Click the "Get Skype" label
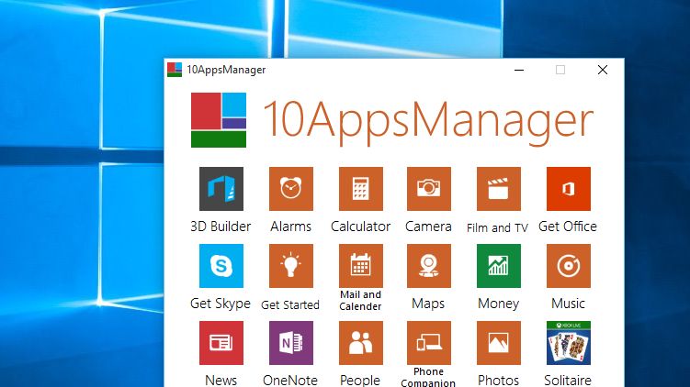Viewport: 690px width, 387px height. [x=221, y=304]
